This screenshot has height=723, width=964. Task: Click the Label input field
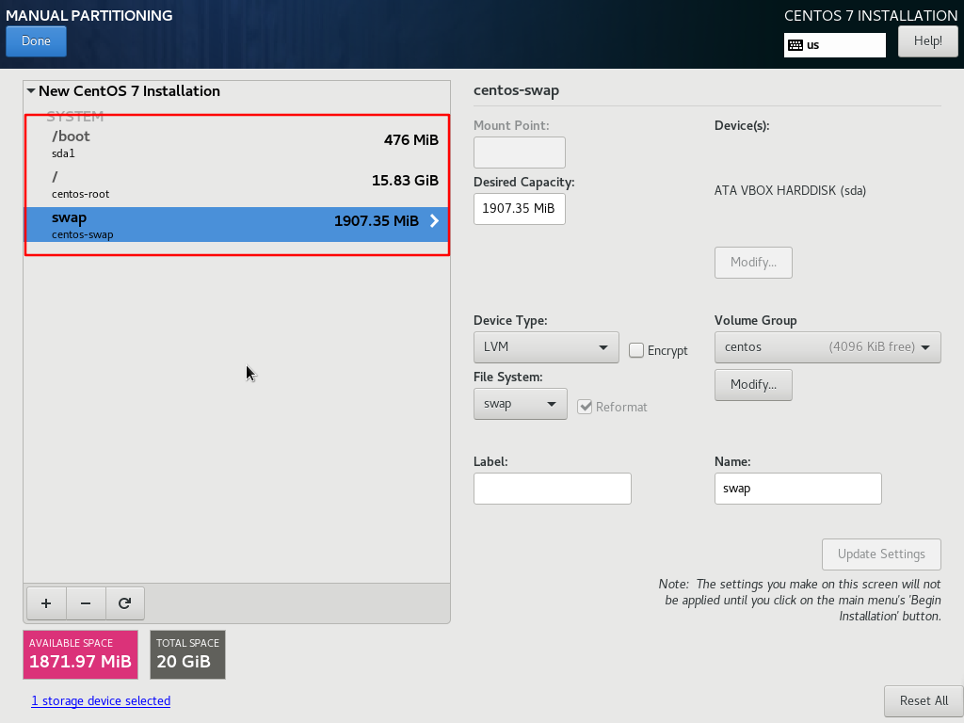point(552,489)
